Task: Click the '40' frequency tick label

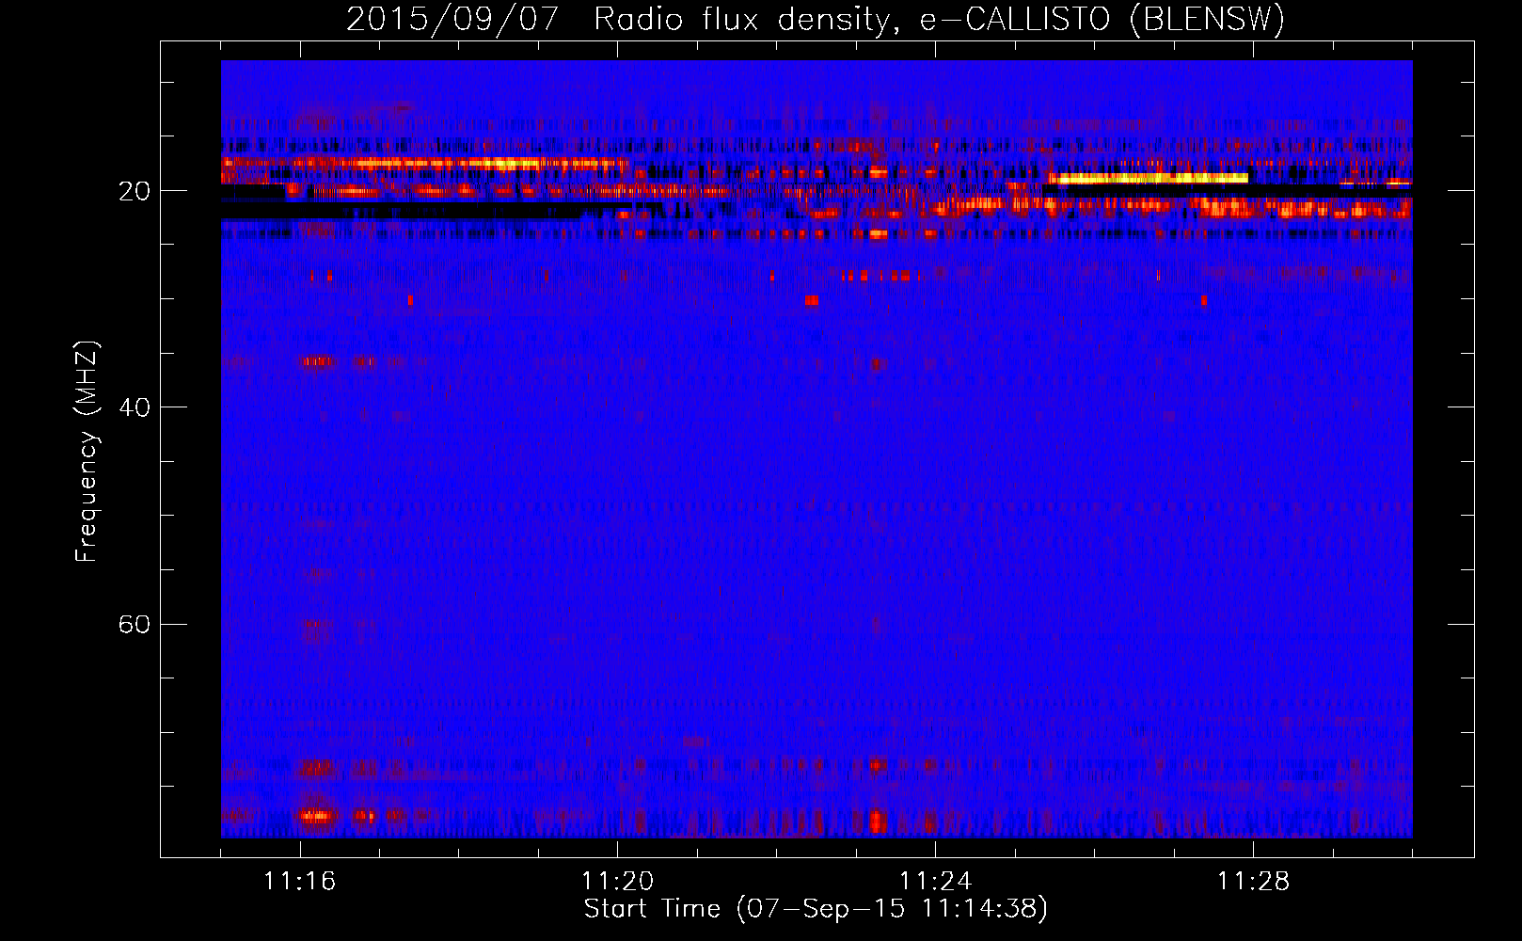Action: coord(134,407)
